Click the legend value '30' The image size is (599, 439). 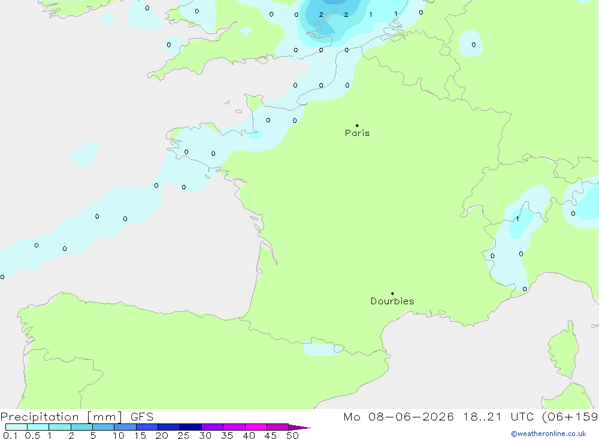205,435
